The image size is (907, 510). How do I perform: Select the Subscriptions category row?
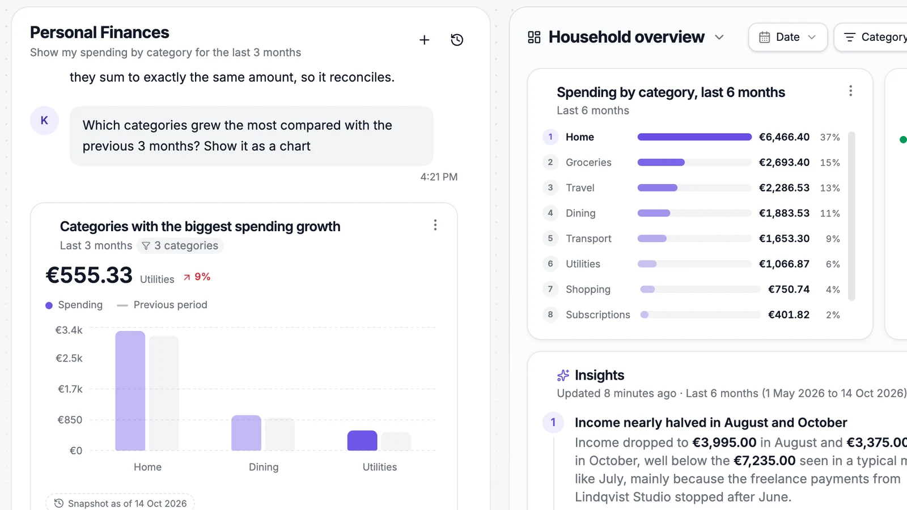click(692, 315)
